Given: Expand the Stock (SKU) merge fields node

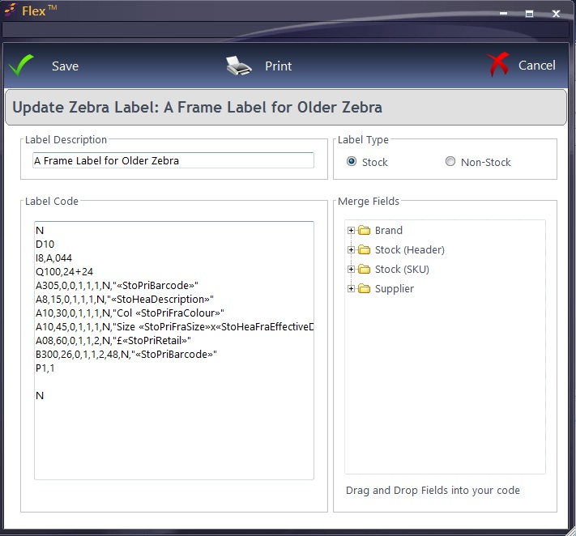Looking at the screenshot, I should tap(351, 269).
